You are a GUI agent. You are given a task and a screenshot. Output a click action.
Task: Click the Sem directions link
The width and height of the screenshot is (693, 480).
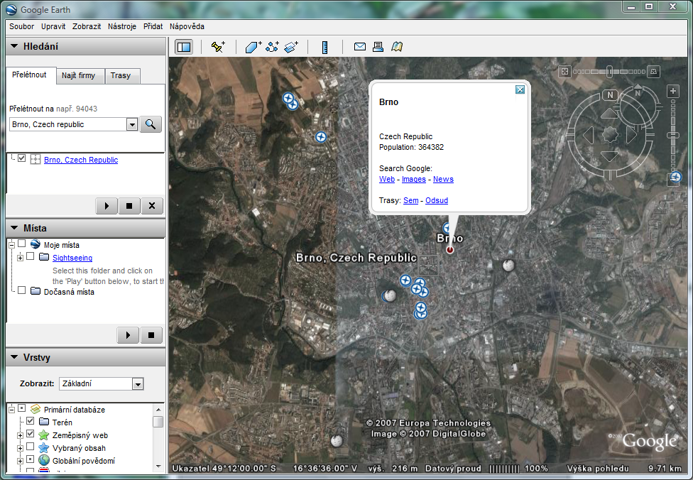410,200
